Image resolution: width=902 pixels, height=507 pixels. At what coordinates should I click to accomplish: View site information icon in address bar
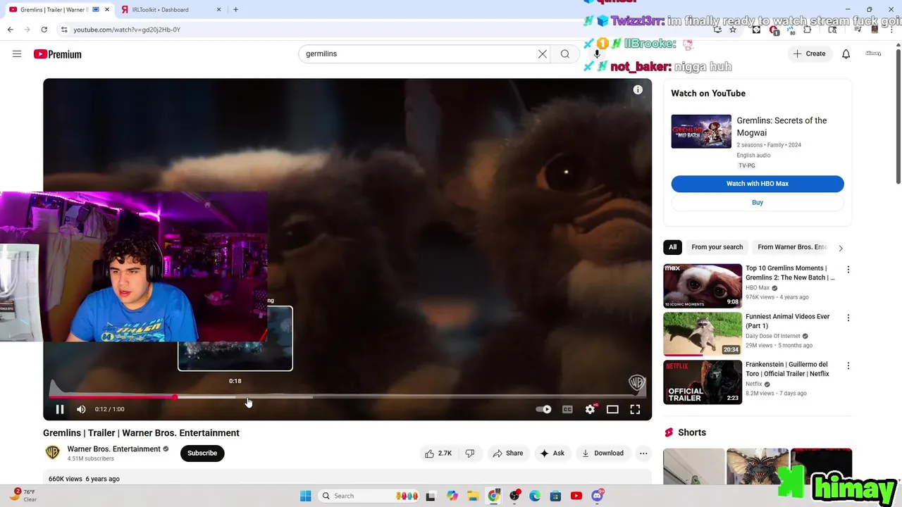(64, 30)
